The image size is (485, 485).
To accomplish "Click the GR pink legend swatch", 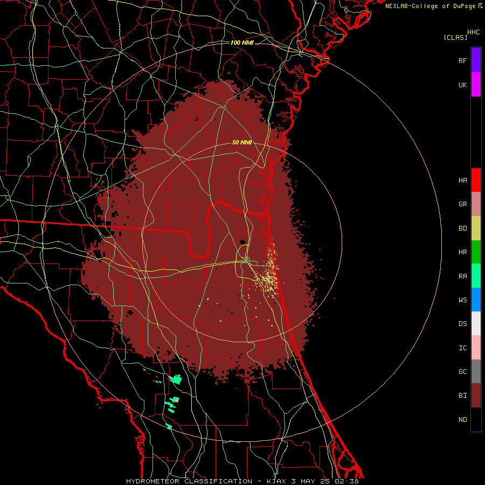I will (x=476, y=204).
